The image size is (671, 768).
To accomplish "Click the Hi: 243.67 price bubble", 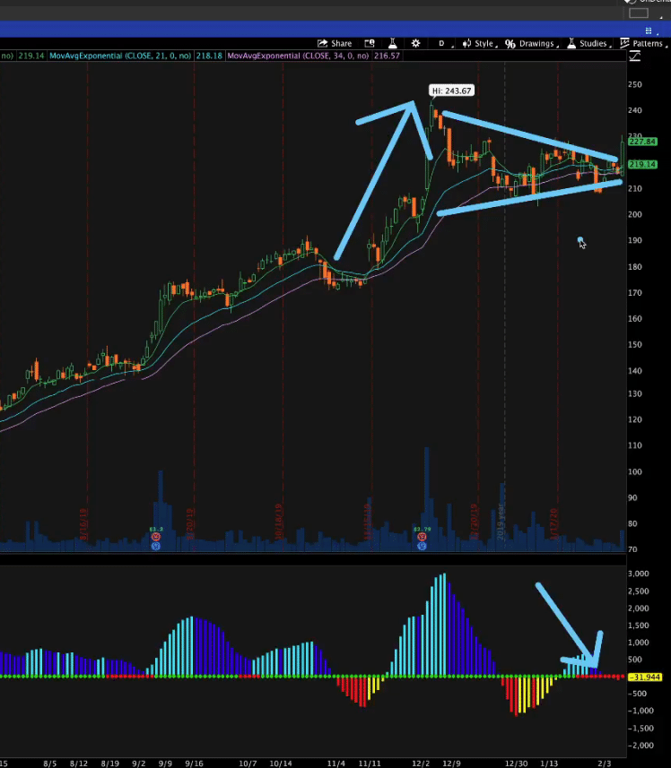I will point(451,91).
